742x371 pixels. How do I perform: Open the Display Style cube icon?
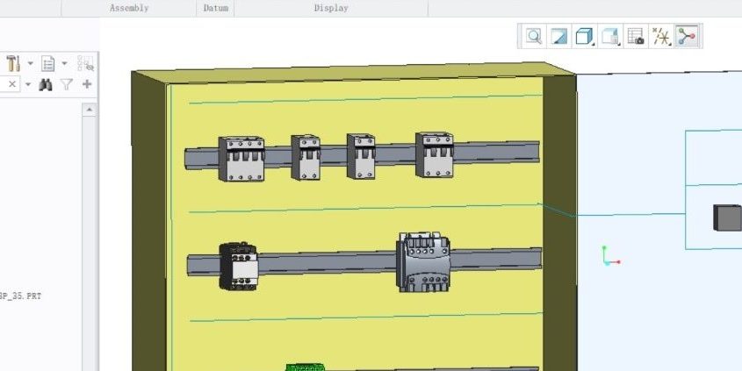click(x=585, y=36)
